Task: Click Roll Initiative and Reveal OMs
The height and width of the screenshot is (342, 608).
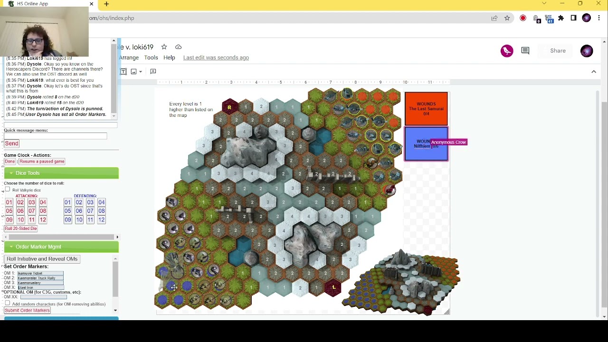Action: [x=42, y=259]
